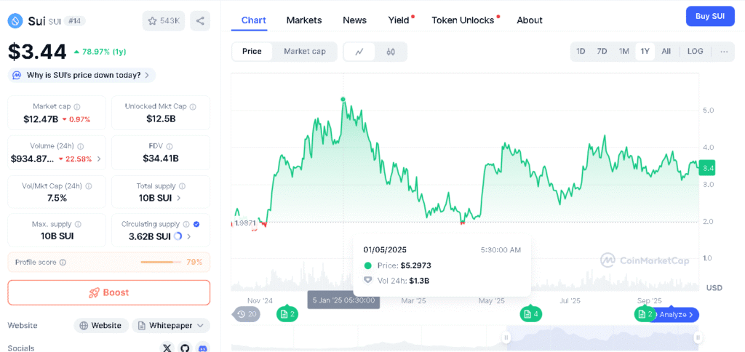Viewport: 745px width, 352px height.
Task: Set chart range to 1Y
Action: point(645,52)
